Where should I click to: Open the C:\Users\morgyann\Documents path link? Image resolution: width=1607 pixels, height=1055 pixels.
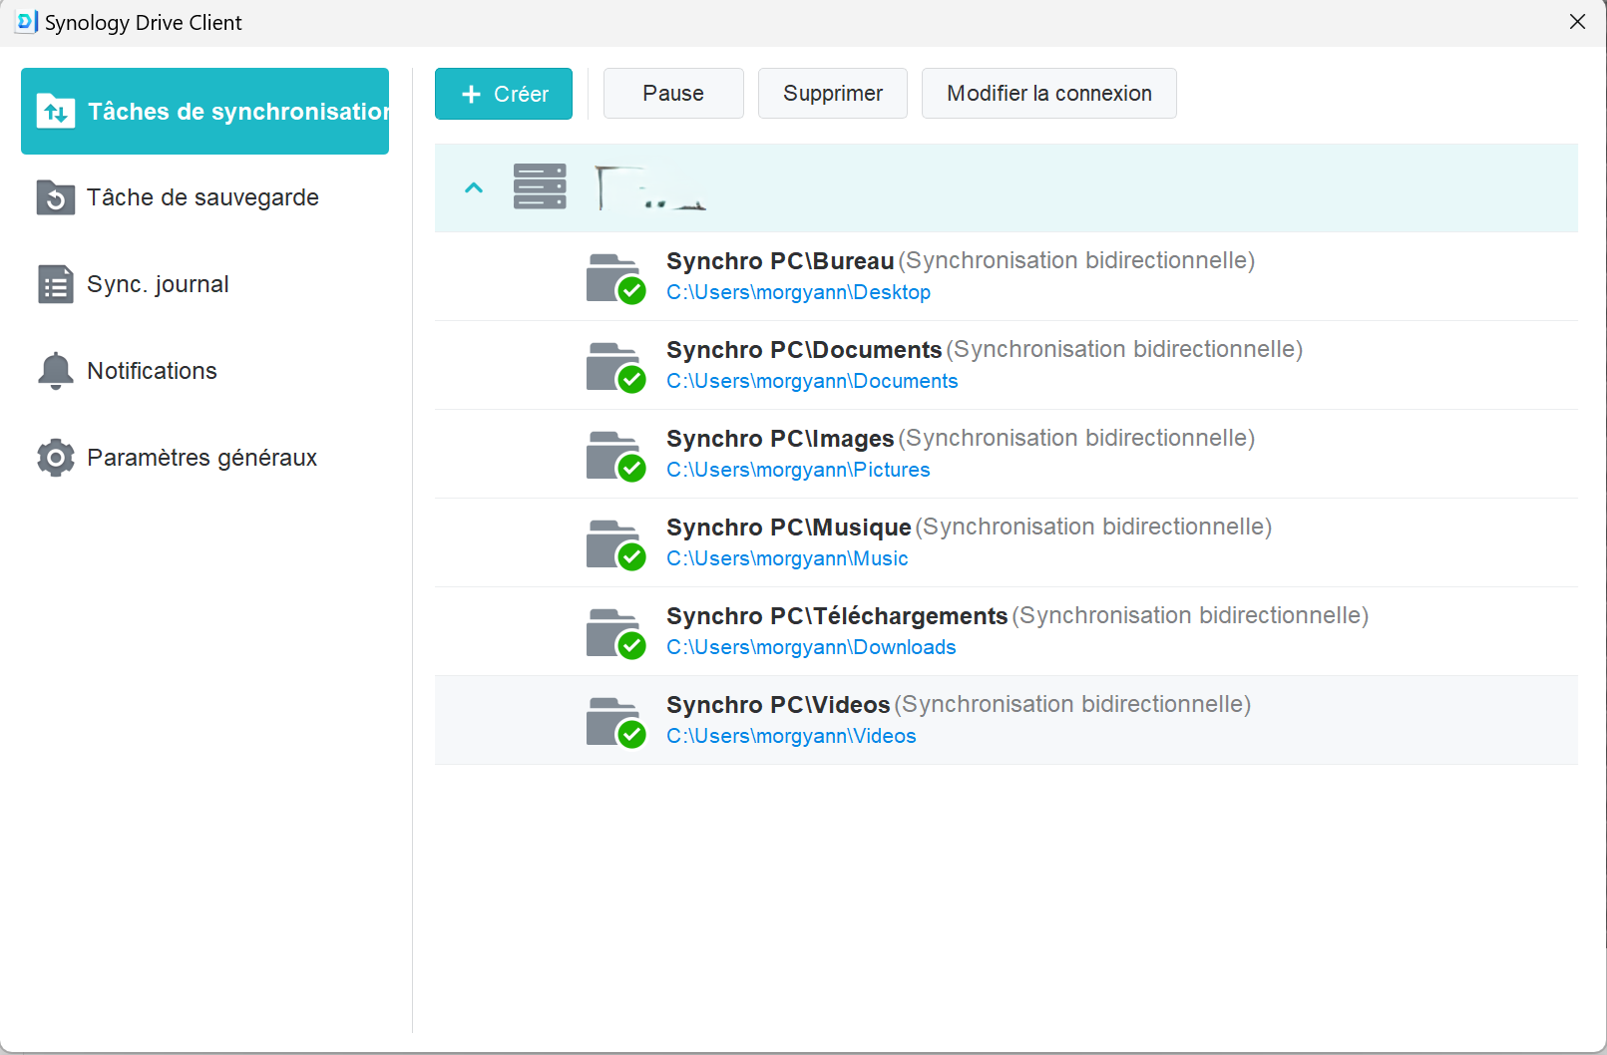[x=812, y=381]
